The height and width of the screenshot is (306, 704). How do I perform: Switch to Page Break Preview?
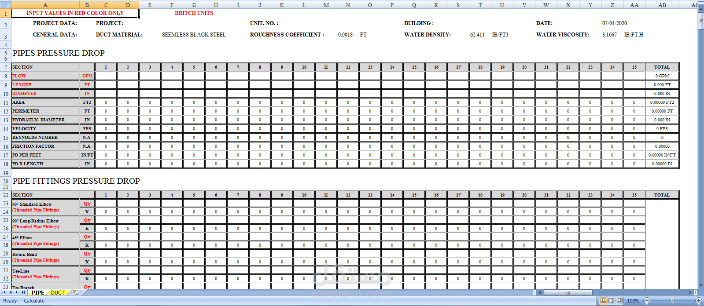[x=619, y=301]
